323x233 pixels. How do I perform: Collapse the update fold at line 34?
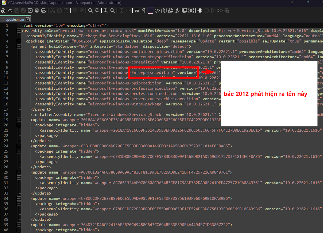coord(19,198)
